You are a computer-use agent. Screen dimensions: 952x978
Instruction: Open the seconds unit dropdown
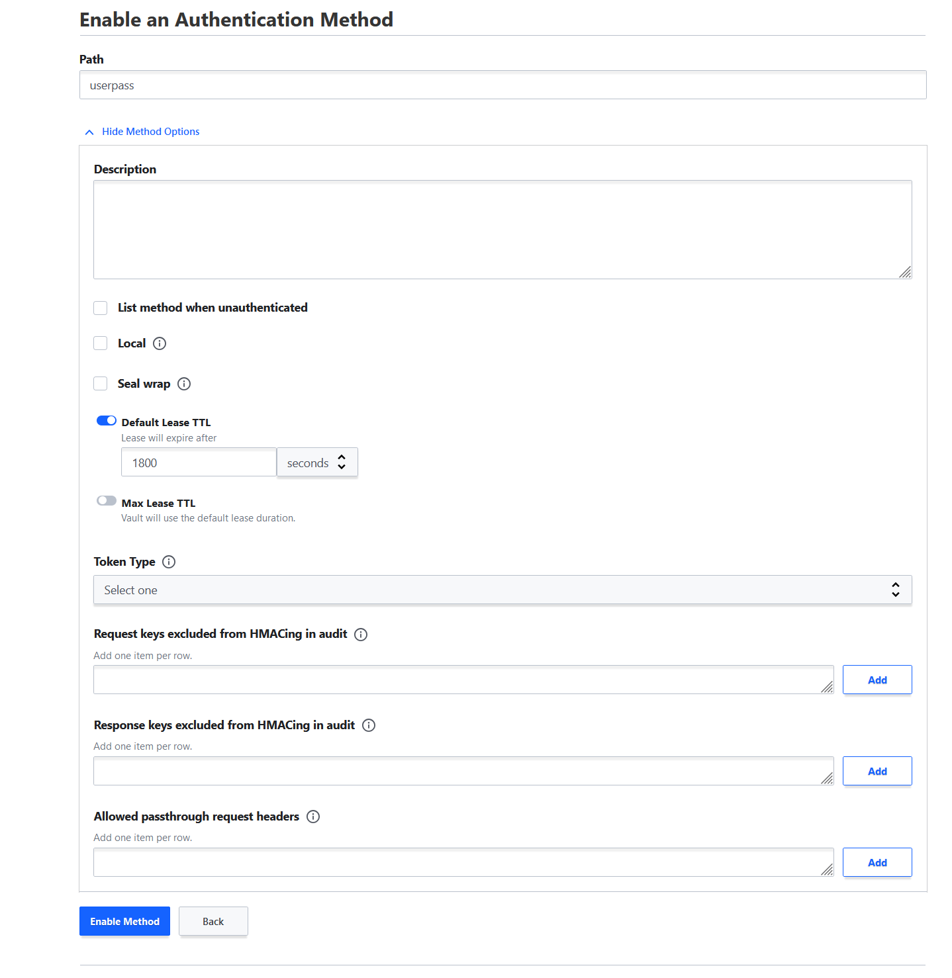click(317, 463)
